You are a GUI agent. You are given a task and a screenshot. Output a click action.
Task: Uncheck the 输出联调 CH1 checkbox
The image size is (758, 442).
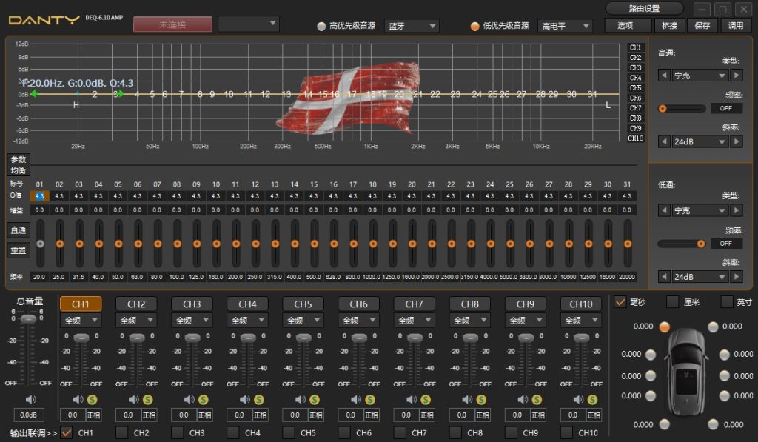point(66,432)
